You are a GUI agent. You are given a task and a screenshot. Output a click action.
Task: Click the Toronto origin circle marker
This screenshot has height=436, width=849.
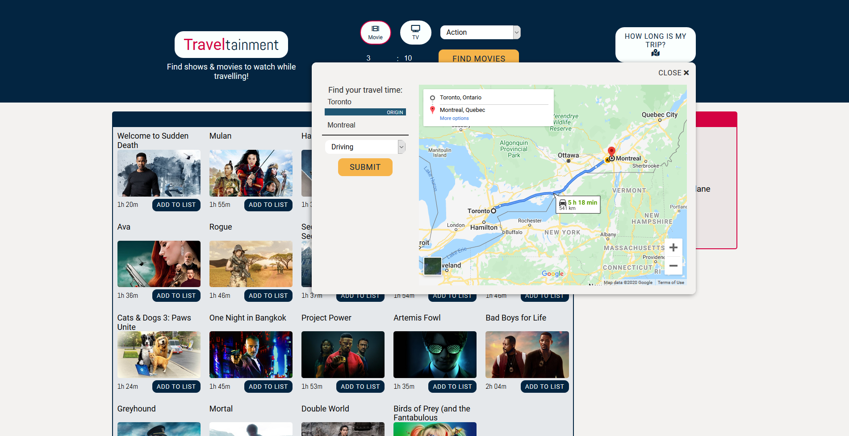click(494, 211)
